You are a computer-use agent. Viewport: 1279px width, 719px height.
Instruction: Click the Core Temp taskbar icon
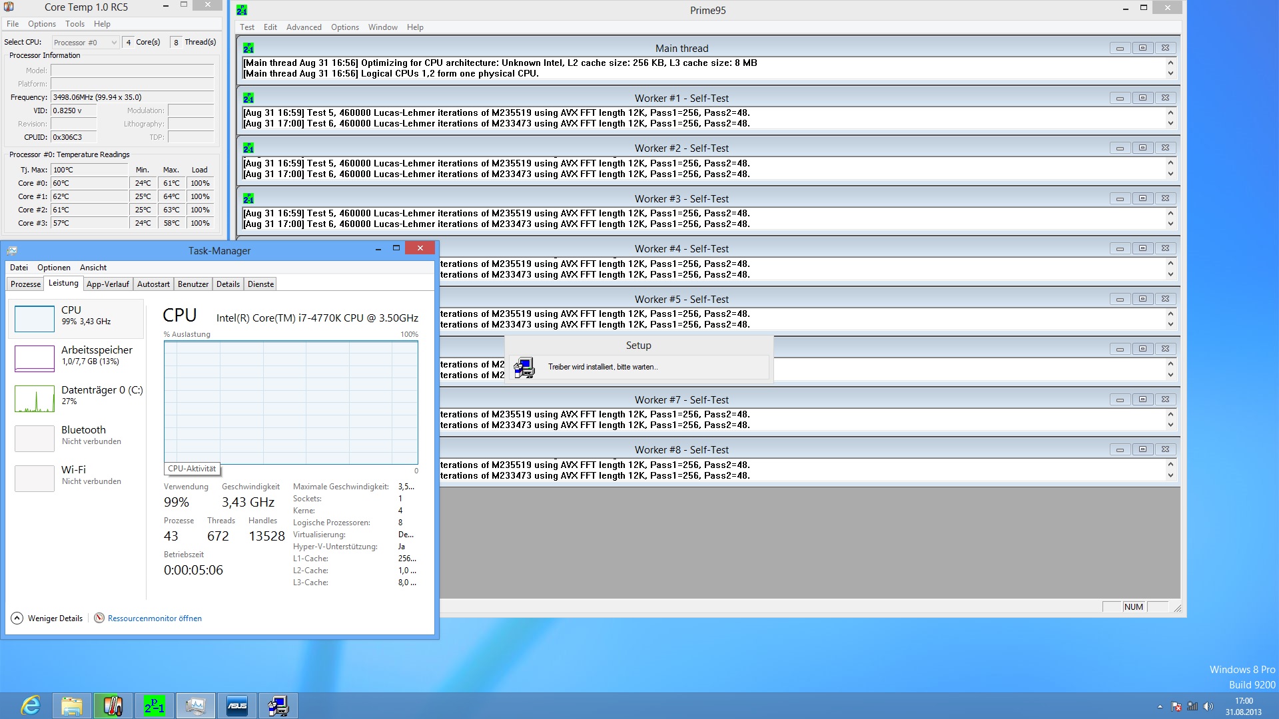[x=113, y=706]
